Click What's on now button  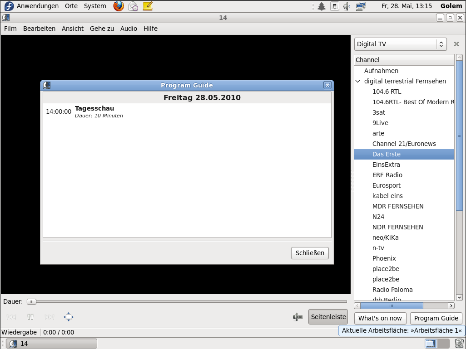pos(380,318)
